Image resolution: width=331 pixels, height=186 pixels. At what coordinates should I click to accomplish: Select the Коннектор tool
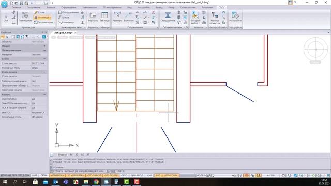[x=66, y=22]
